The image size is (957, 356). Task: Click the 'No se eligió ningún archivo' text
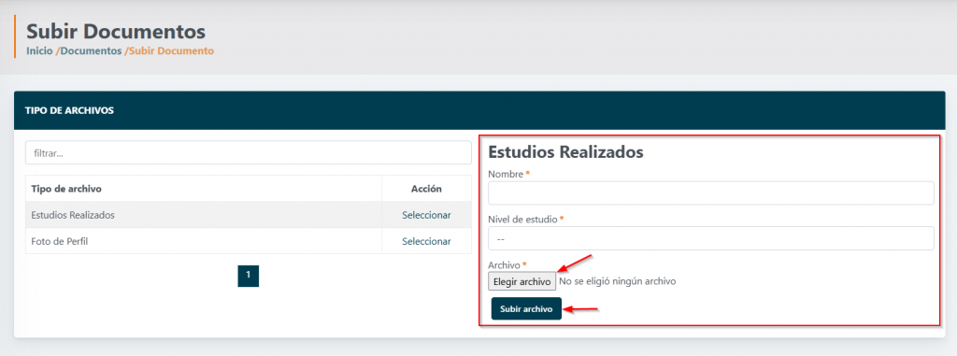point(618,281)
